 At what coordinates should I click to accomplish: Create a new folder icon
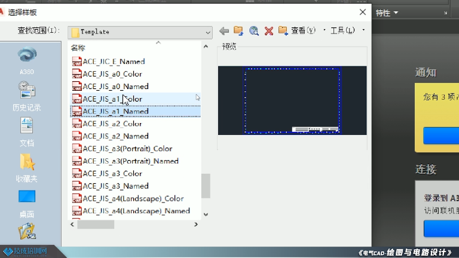(x=283, y=30)
